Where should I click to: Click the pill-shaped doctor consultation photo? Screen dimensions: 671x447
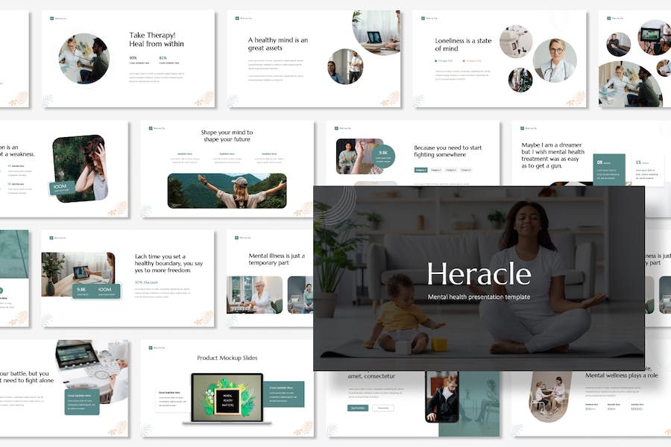click(550, 396)
